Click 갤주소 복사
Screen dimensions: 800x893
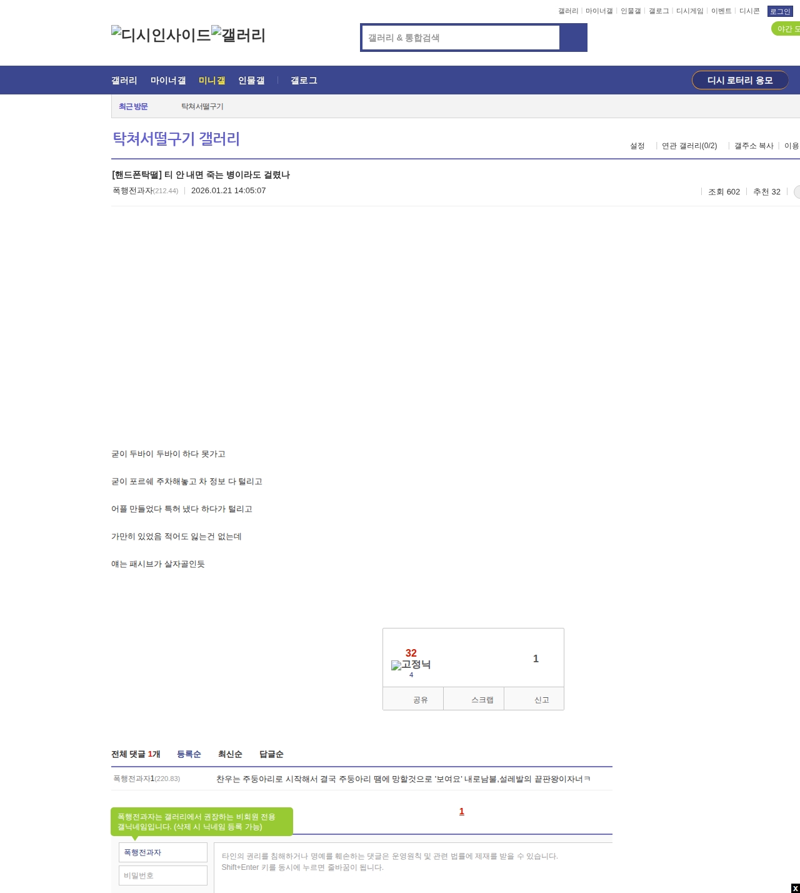coord(754,146)
